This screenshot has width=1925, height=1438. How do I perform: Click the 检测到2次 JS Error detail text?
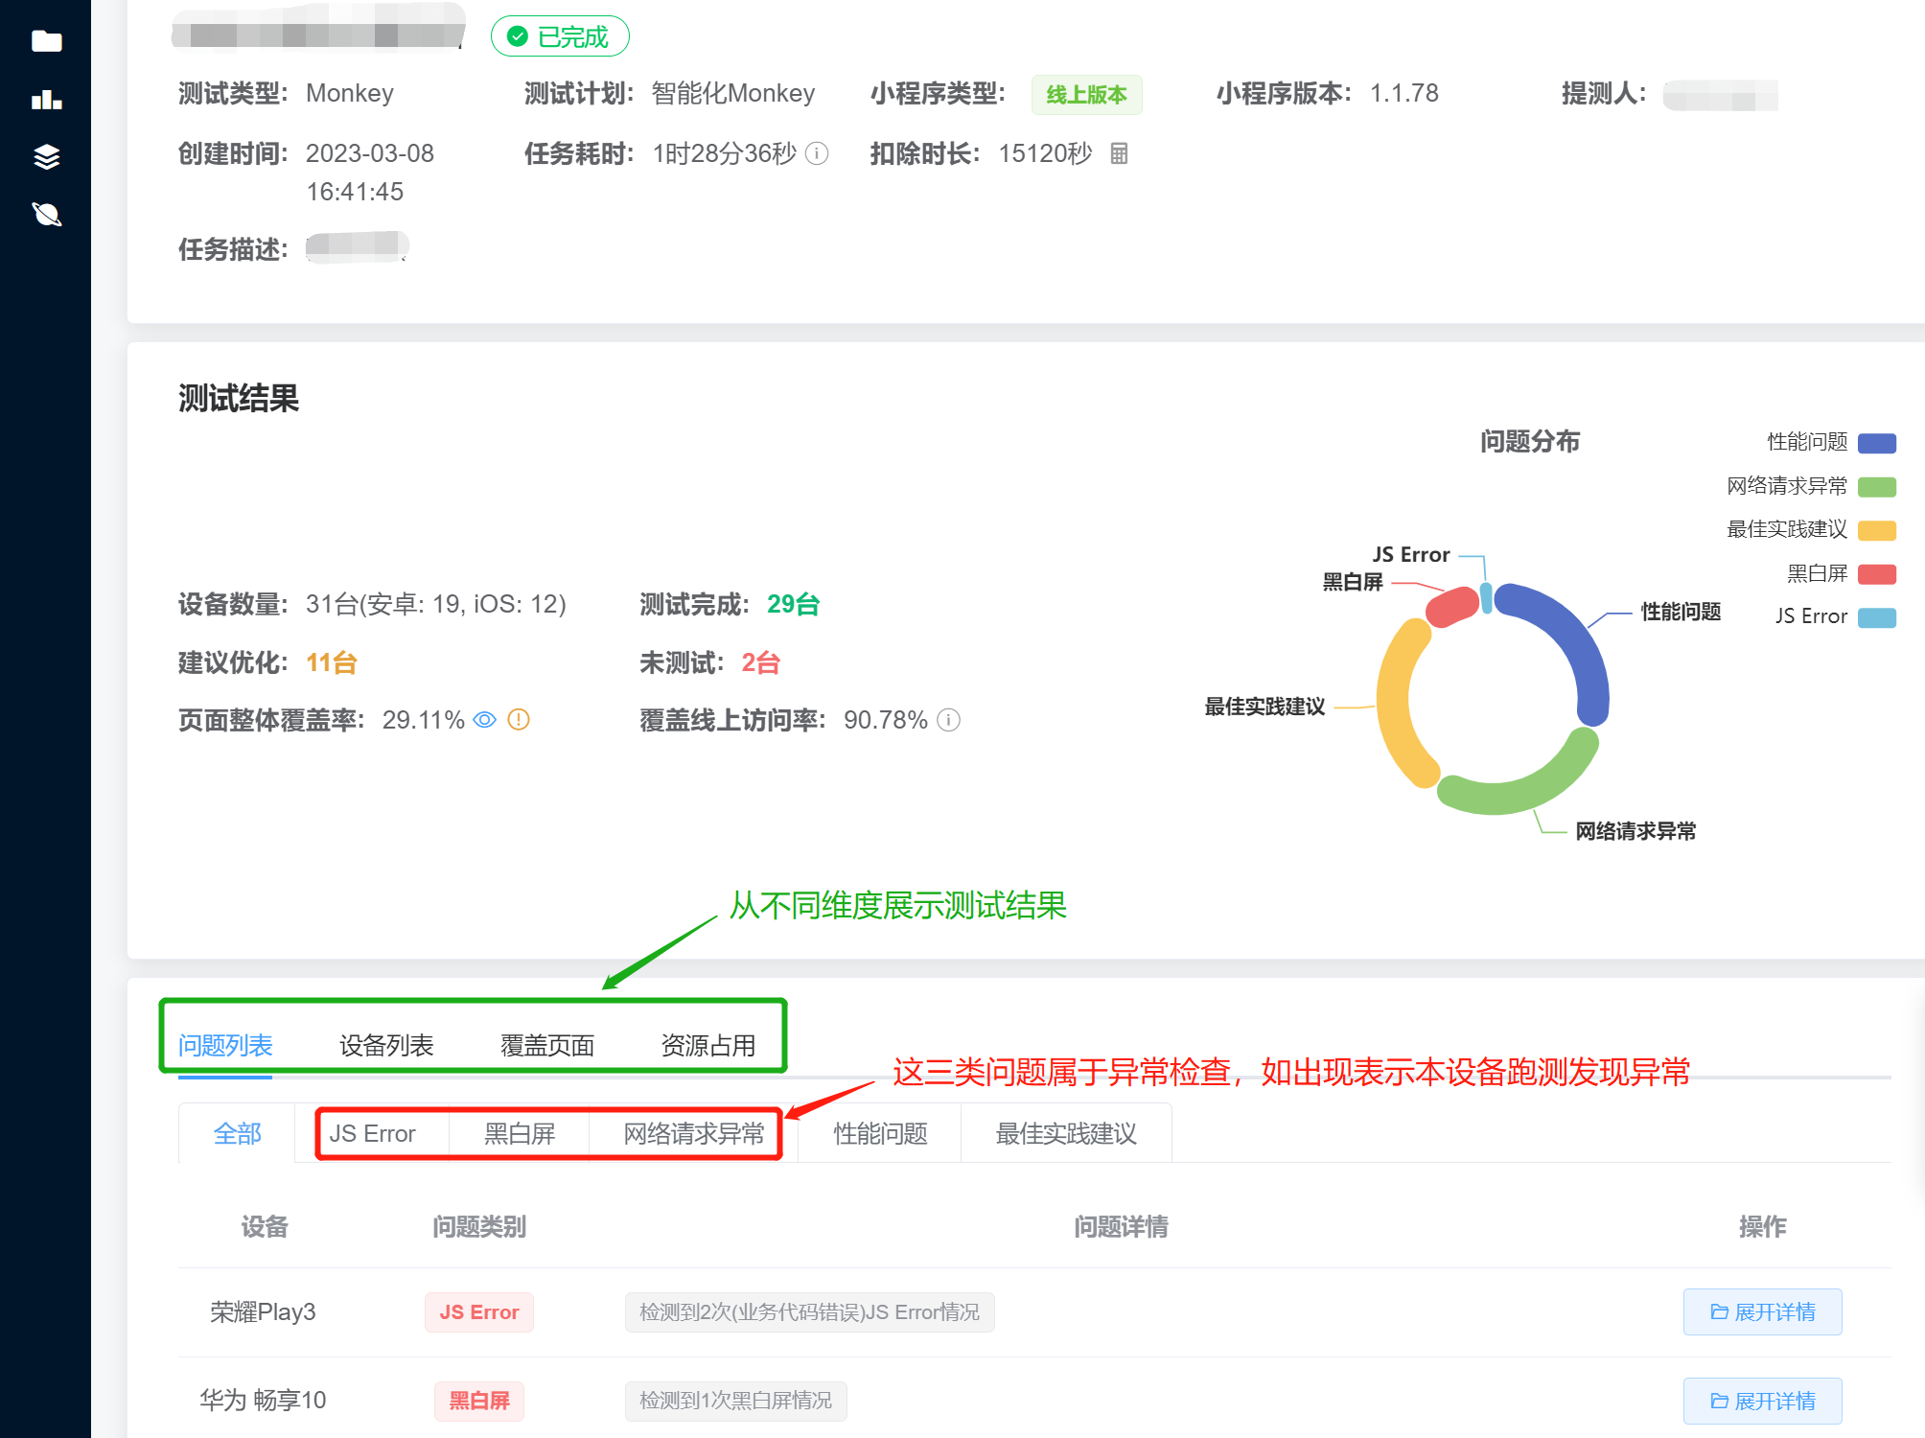click(809, 1311)
